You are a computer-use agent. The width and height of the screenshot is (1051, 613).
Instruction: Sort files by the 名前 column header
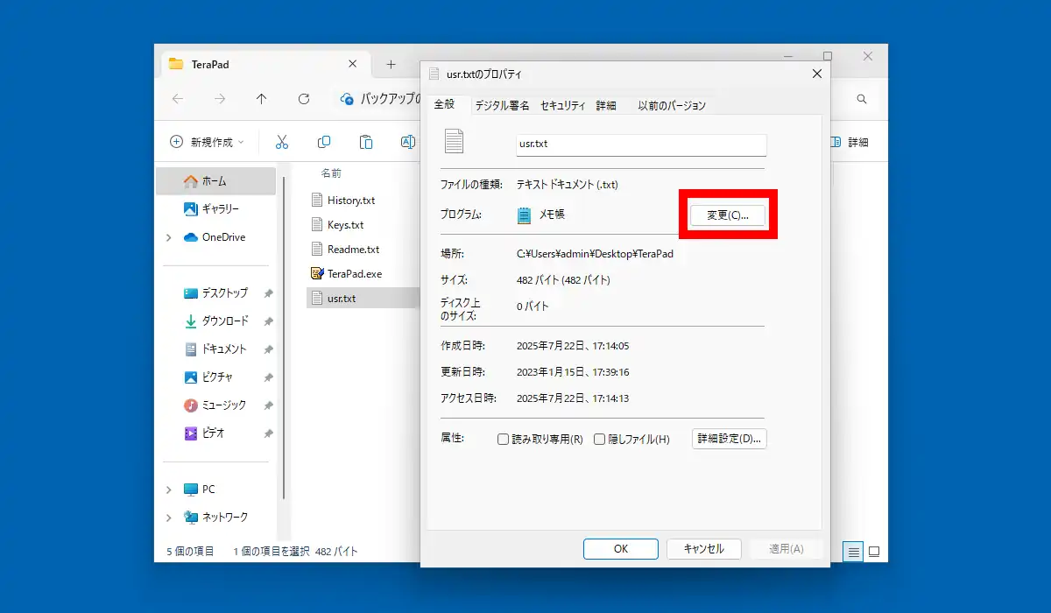(x=331, y=173)
